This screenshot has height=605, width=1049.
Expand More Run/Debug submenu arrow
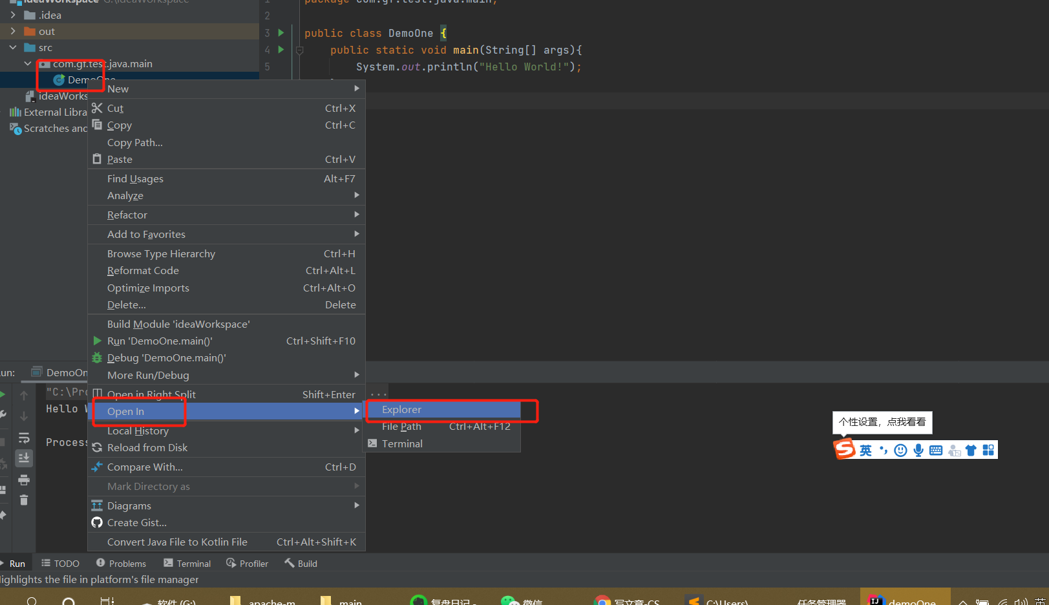coord(357,375)
